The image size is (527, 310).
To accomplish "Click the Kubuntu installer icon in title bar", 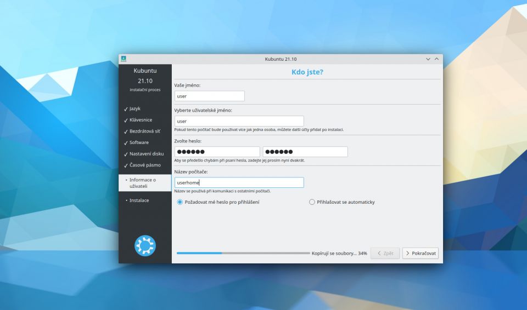I will 124,59.
